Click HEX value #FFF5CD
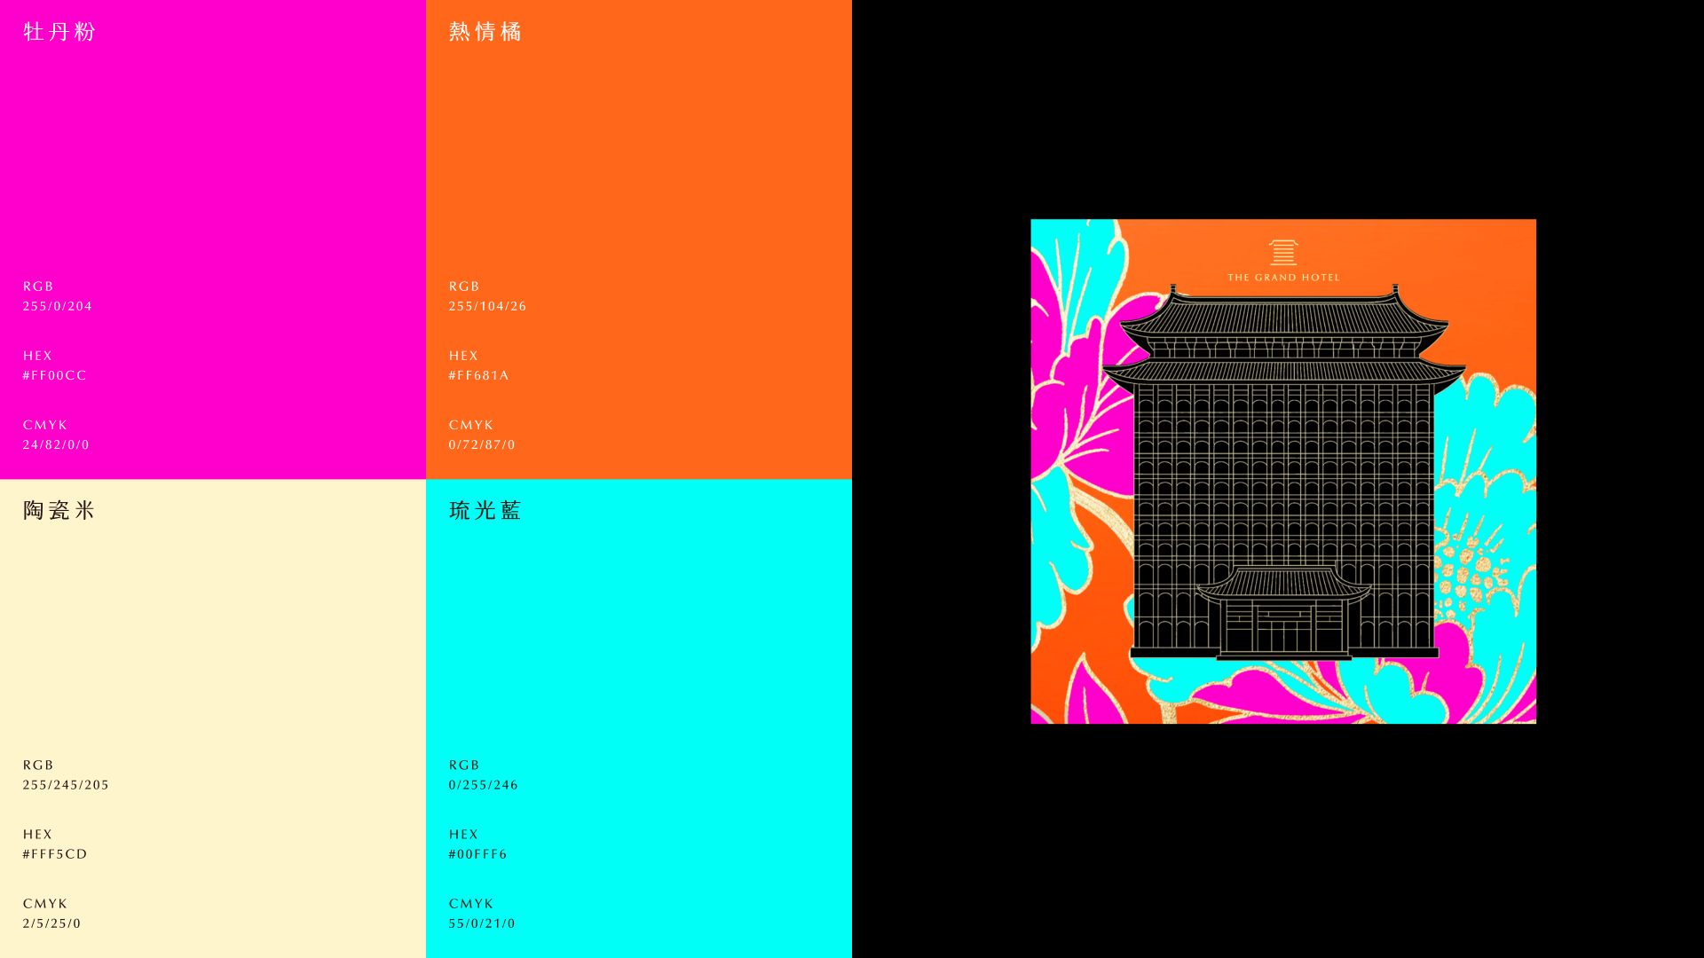This screenshot has height=958, width=1704. [55, 854]
